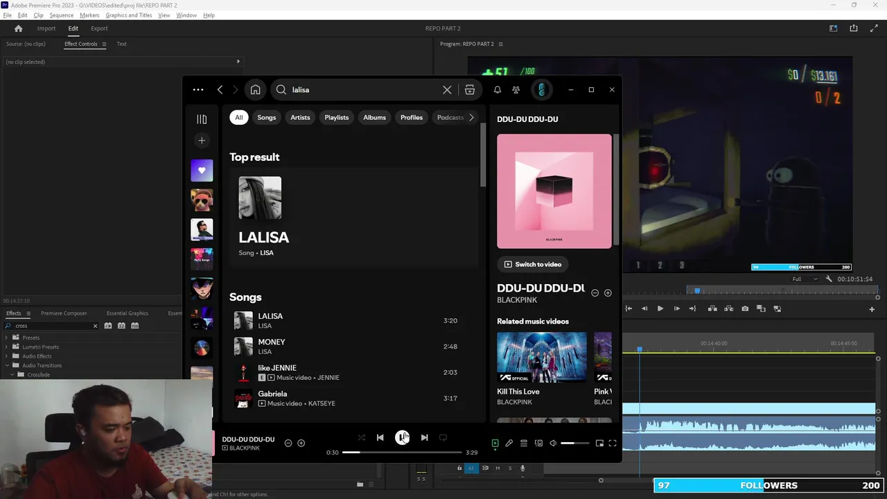Open the LALISA top result card
Viewport: 887px width, 499px height.
click(353, 217)
